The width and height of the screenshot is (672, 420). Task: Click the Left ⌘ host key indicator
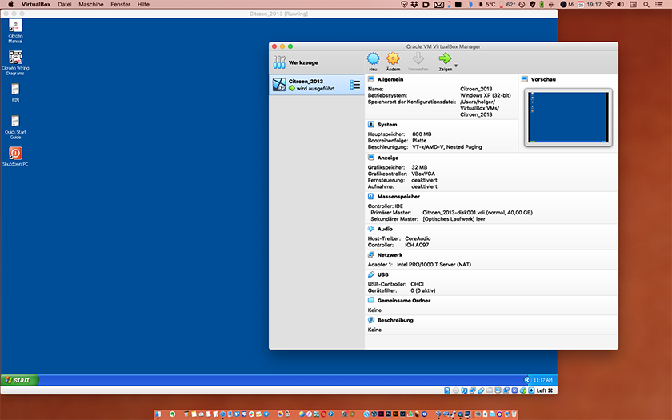(544, 390)
